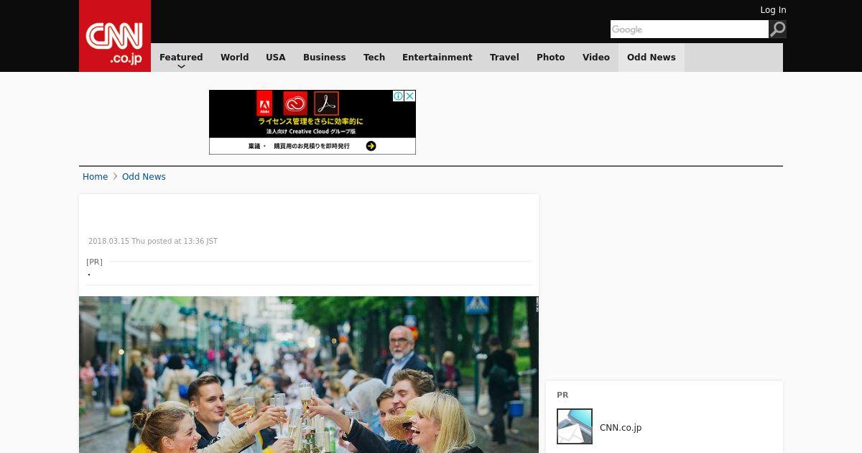Click the CNN.co.jp PR thumbnail icon
862x453 pixels.
pos(575,426)
